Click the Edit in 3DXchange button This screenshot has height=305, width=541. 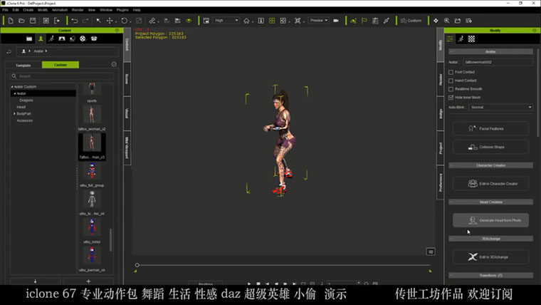point(490,257)
